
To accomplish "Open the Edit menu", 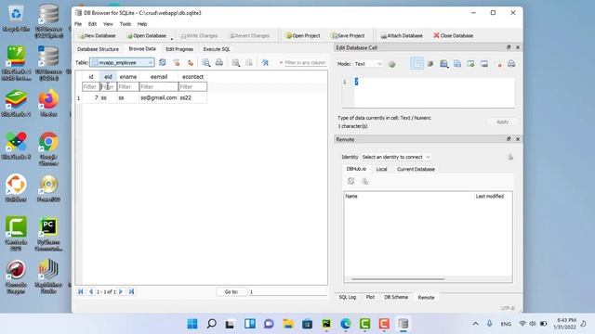I will [92, 24].
